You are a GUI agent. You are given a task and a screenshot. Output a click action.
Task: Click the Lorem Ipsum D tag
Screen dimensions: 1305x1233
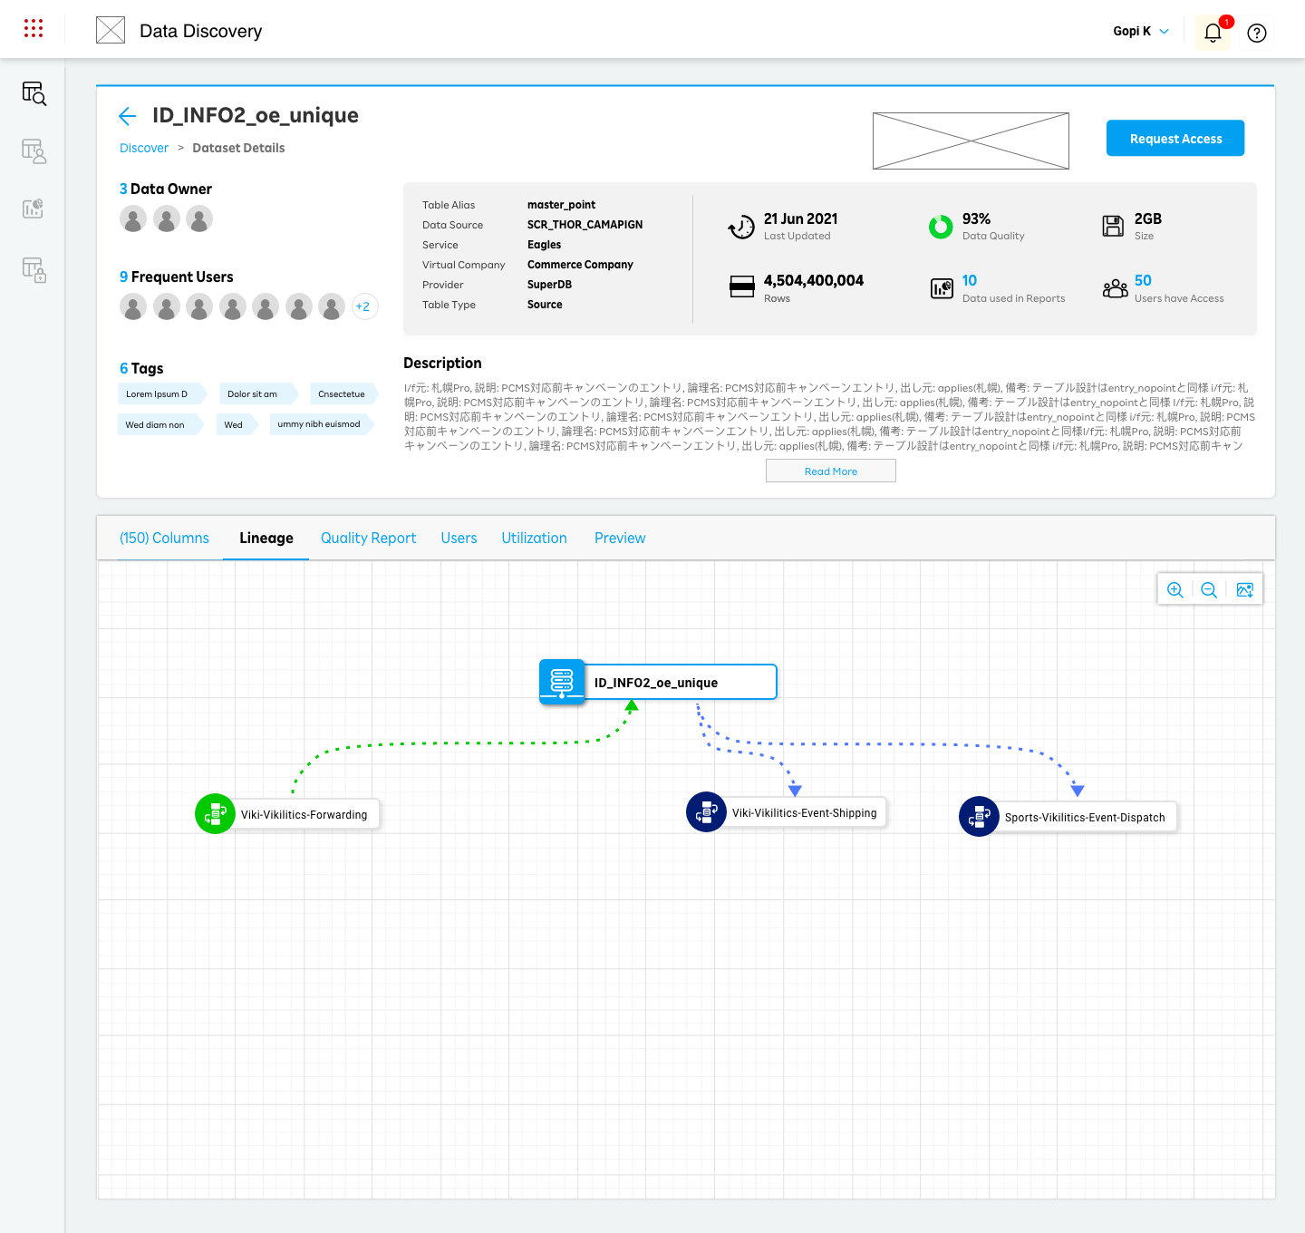[x=158, y=394]
